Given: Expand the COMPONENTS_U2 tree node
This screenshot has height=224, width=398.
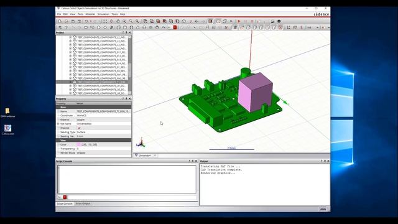Looking at the screenshot, I should coord(70,90).
